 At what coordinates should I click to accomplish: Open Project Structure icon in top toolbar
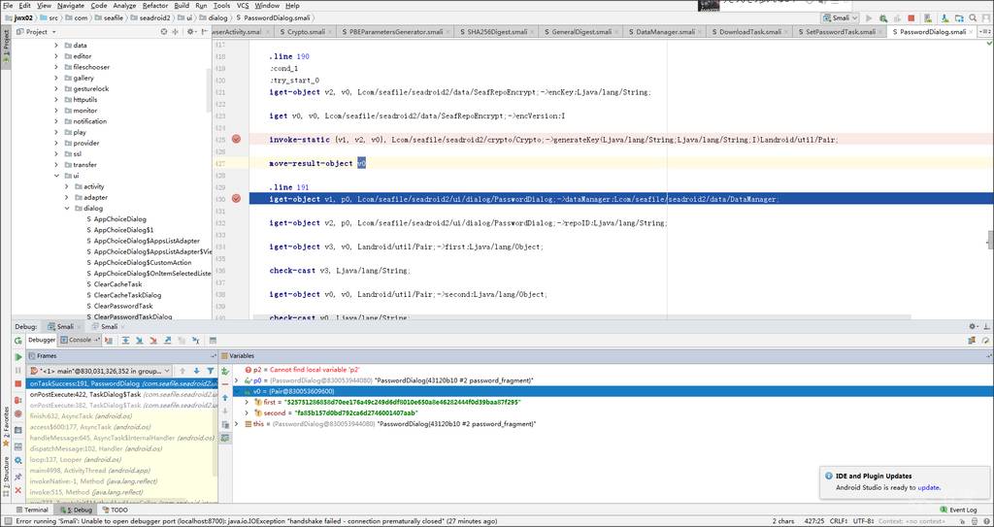pyautogui.click(x=958, y=18)
